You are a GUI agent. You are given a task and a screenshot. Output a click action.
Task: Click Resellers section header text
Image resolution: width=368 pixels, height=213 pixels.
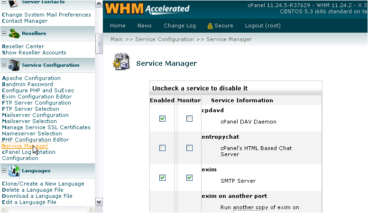[x=34, y=33]
